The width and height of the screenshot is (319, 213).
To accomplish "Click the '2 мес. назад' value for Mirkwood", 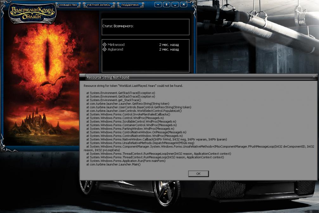I will pos(169,45).
